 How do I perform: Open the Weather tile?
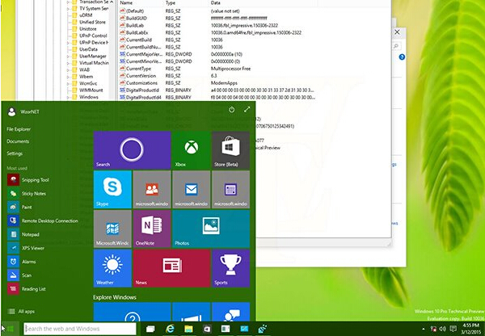tap(112, 268)
